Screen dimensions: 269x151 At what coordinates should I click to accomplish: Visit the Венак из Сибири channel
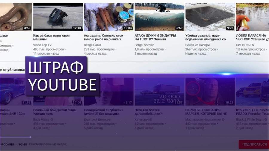point(198,45)
